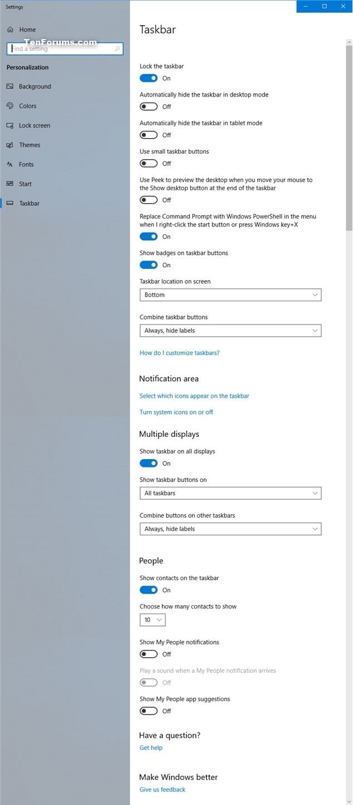The image size is (353, 805).
Task: Select the Fonts icon in sidebar
Action: tap(10, 165)
